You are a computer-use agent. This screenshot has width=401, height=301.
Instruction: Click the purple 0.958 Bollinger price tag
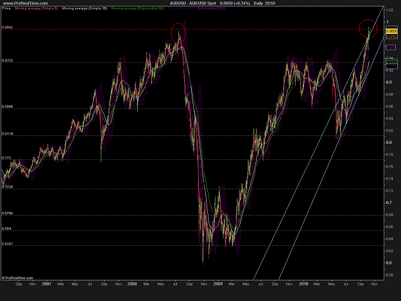(x=391, y=47)
